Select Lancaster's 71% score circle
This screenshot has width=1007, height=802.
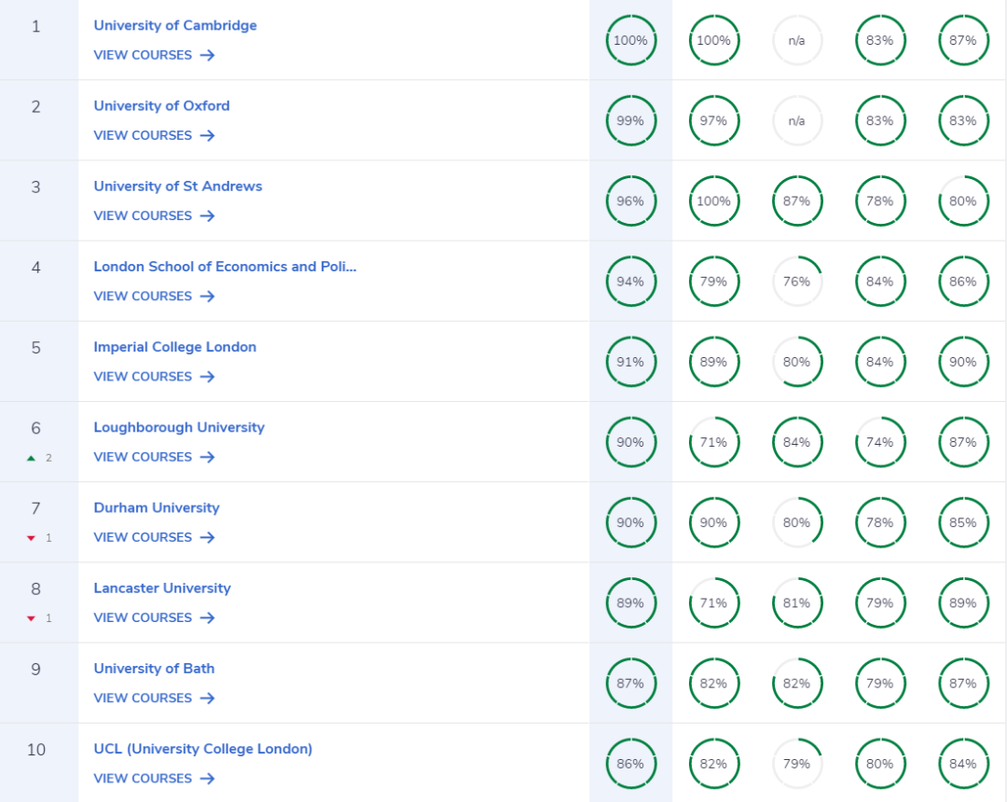pyautogui.click(x=714, y=603)
